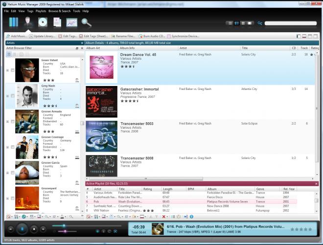Open the File menu
This screenshot has width=323, height=245.
coord(6,11)
